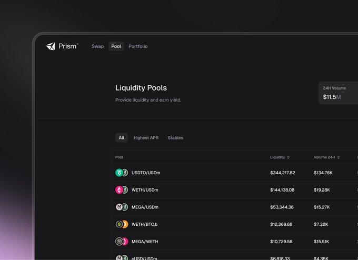
Task: Select the All filter tab
Action: [122, 138]
